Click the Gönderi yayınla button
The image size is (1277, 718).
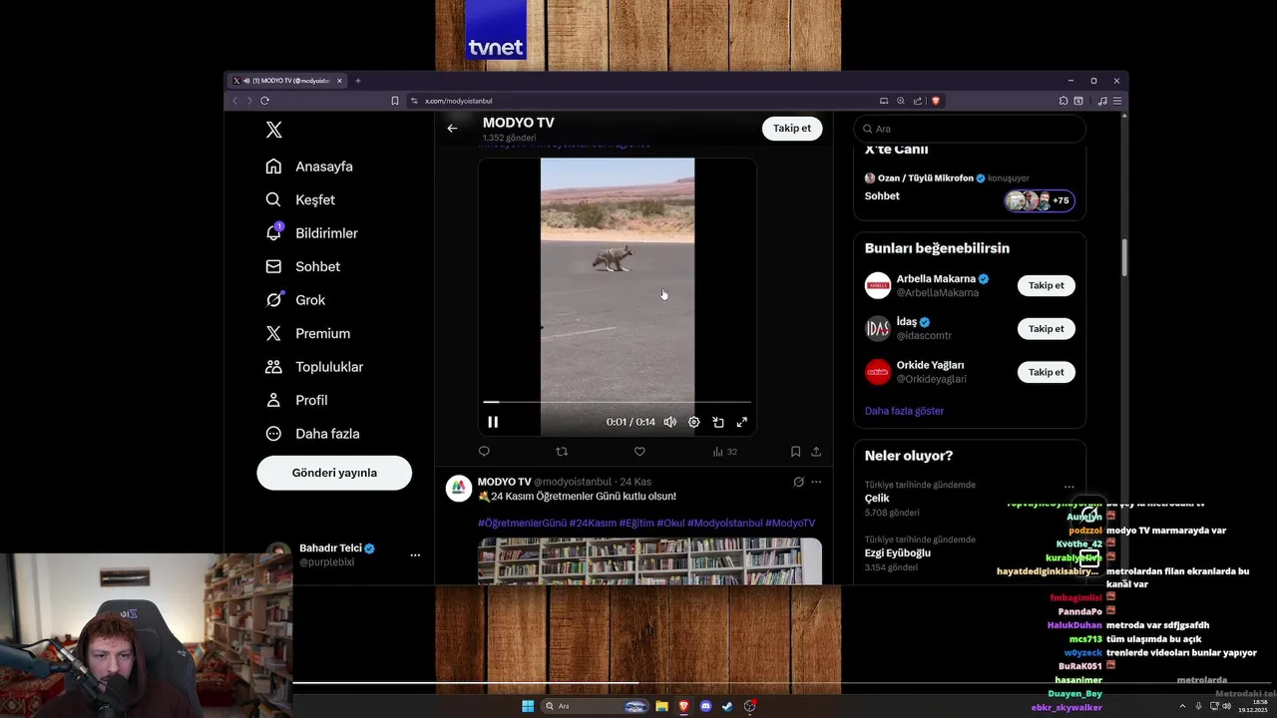pyautogui.click(x=334, y=473)
